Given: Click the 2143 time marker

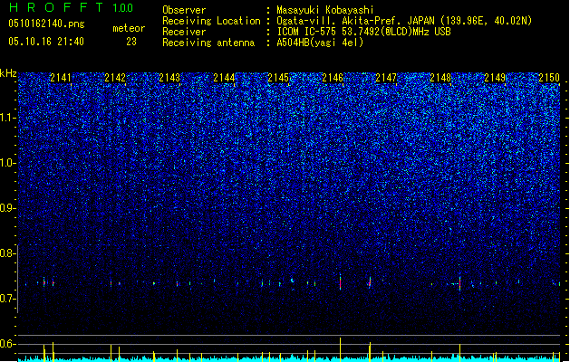Looking at the screenshot, I should point(169,78).
